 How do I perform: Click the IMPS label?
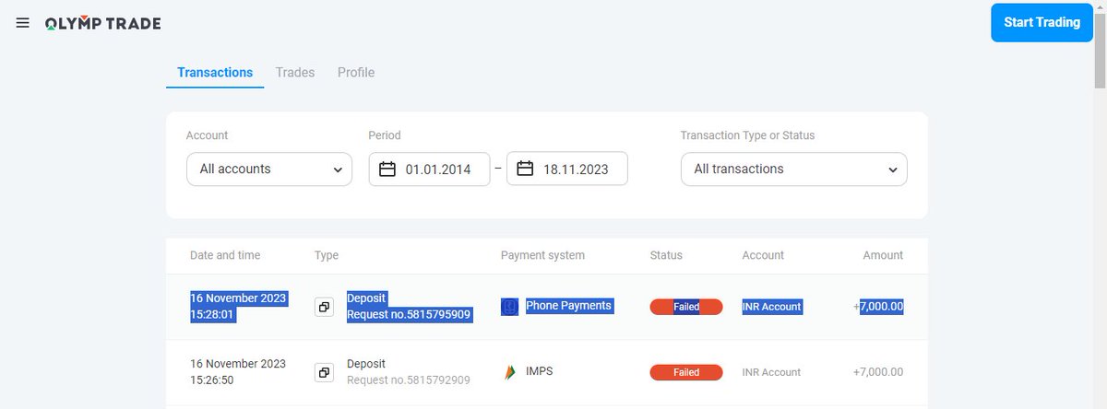tap(539, 371)
